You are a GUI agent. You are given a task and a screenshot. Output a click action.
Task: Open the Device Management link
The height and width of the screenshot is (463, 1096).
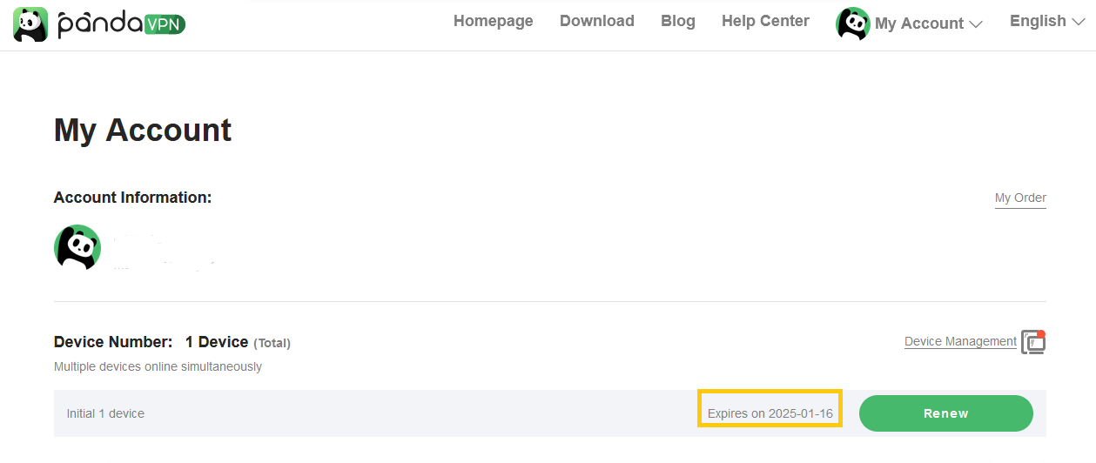point(960,341)
